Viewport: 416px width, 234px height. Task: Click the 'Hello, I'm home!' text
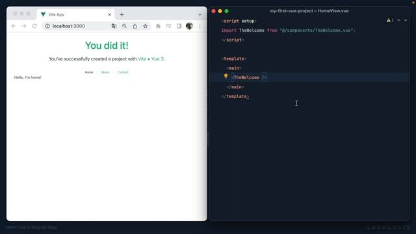(27, 77)
